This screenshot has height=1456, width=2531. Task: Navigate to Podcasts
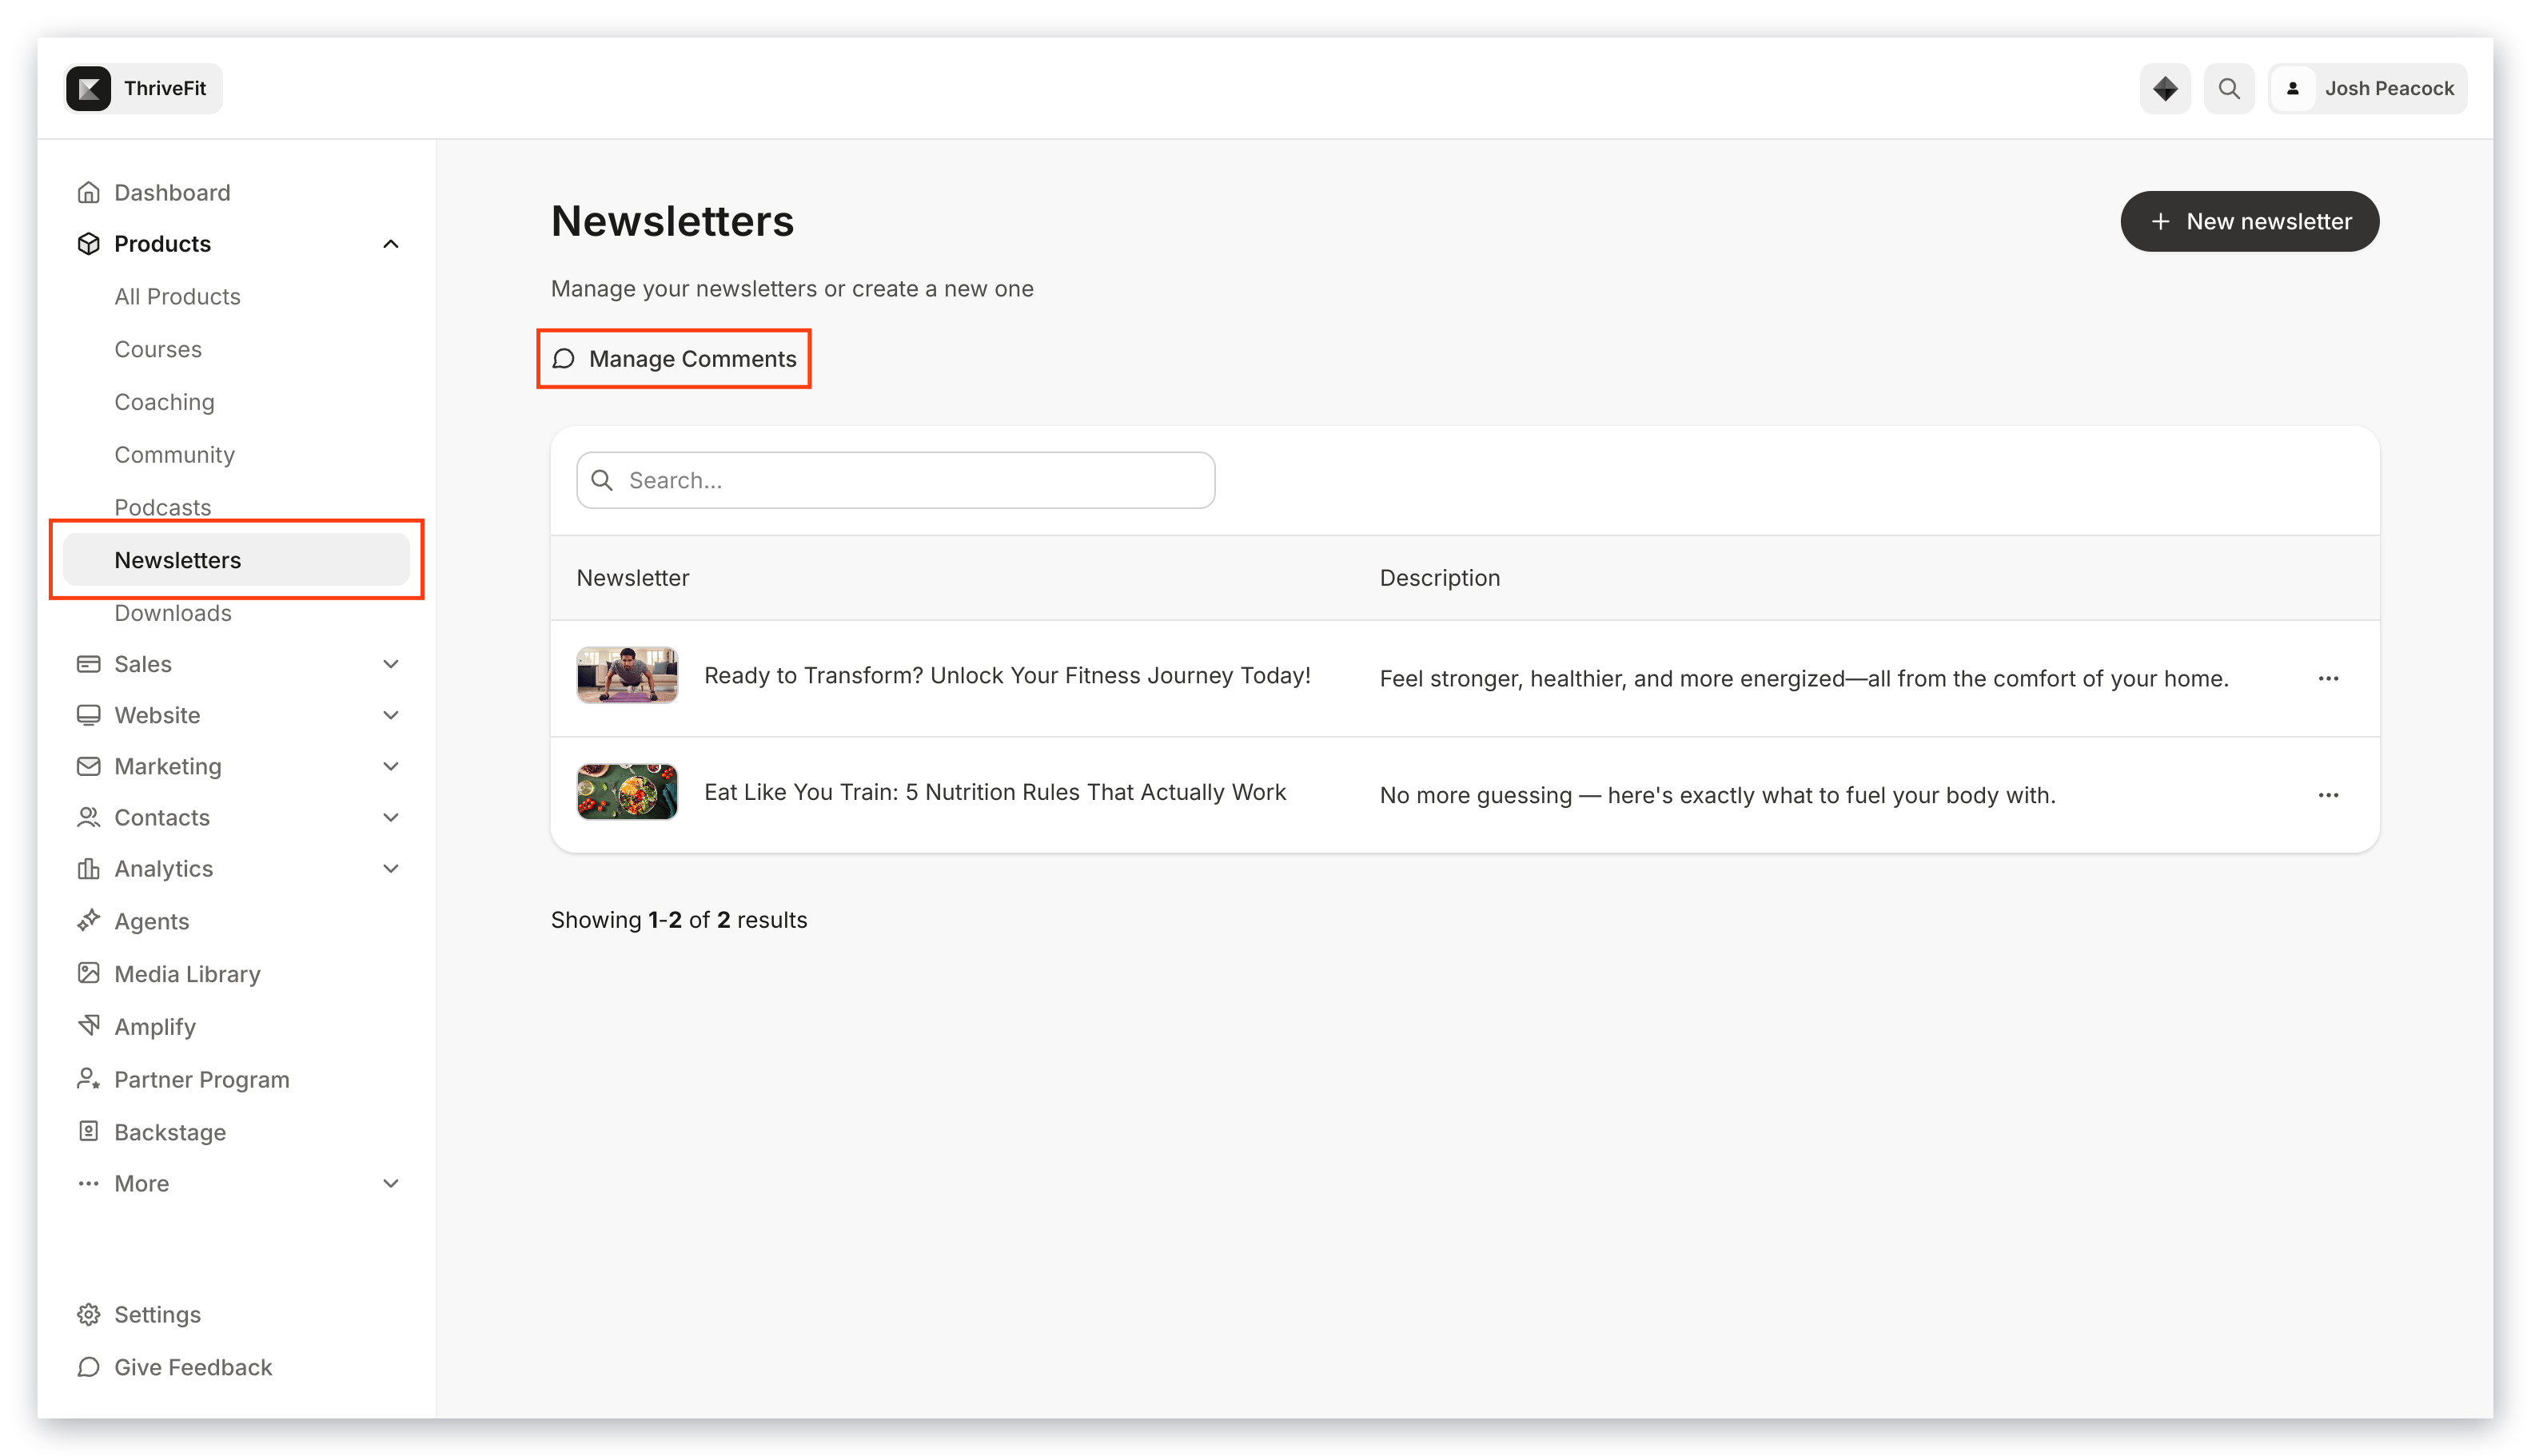pyautogui.click(x=162, y=507)
